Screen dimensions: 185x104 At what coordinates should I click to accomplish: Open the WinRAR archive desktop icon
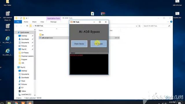103,14
